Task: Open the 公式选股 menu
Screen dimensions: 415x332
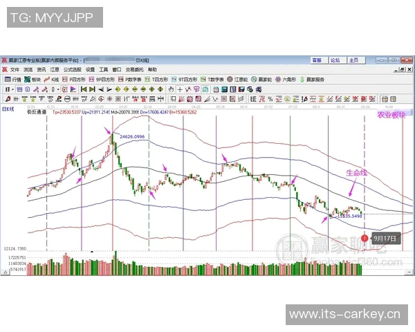Action: point(72,70)
